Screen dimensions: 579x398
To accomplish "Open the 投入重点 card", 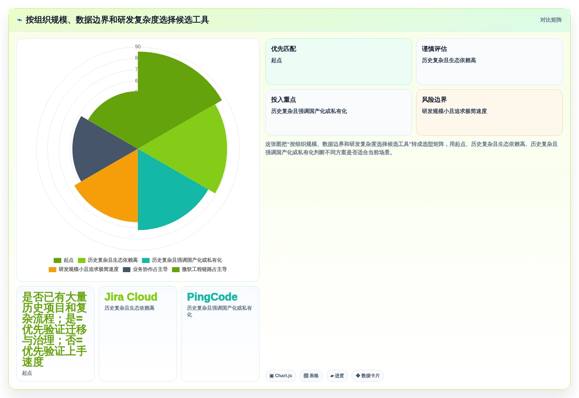I will [x=339, y=113].
